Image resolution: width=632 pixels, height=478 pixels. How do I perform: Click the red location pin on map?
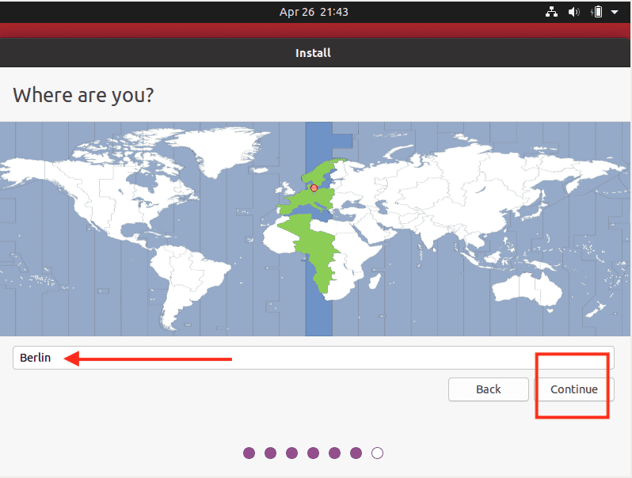(314, 188)
